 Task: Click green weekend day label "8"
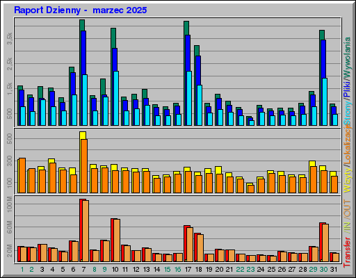coord(95,270)
